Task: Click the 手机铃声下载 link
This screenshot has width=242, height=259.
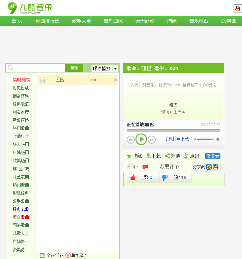Action: click(x=177, y=139)
